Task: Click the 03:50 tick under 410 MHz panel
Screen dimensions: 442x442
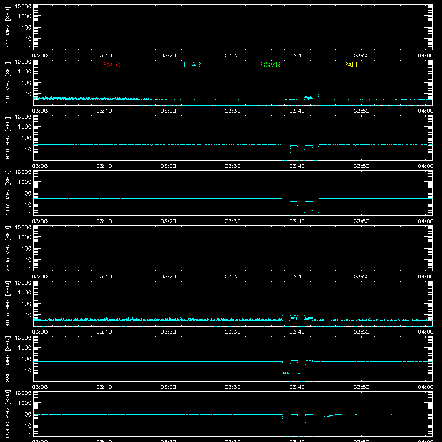Action: click(x=361, y=111)
